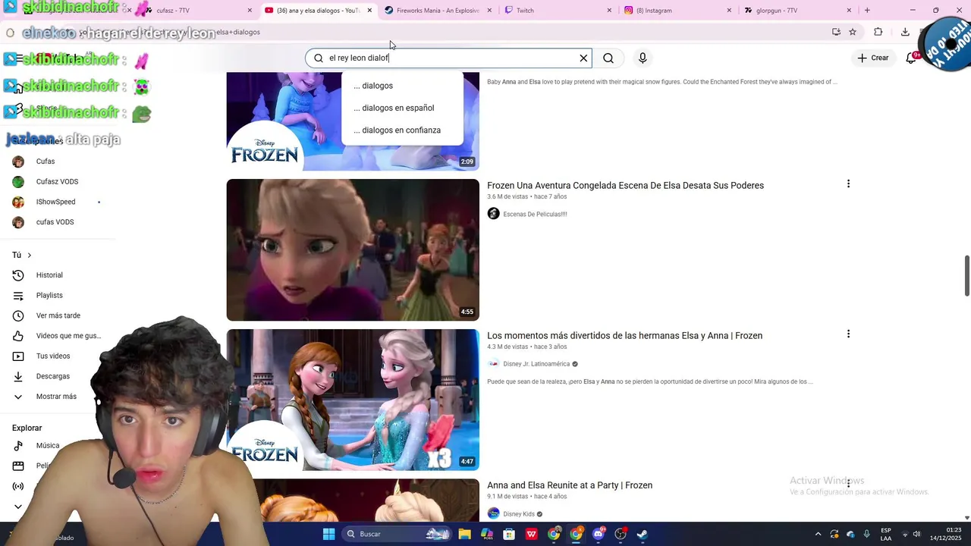Open the video title Frozen Una Aventura Congelada

(x=625, y=185)
